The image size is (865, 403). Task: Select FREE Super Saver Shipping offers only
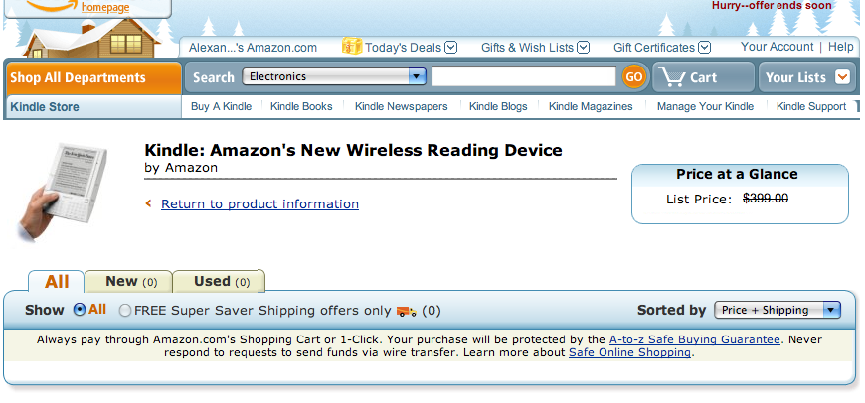[125, 311]
